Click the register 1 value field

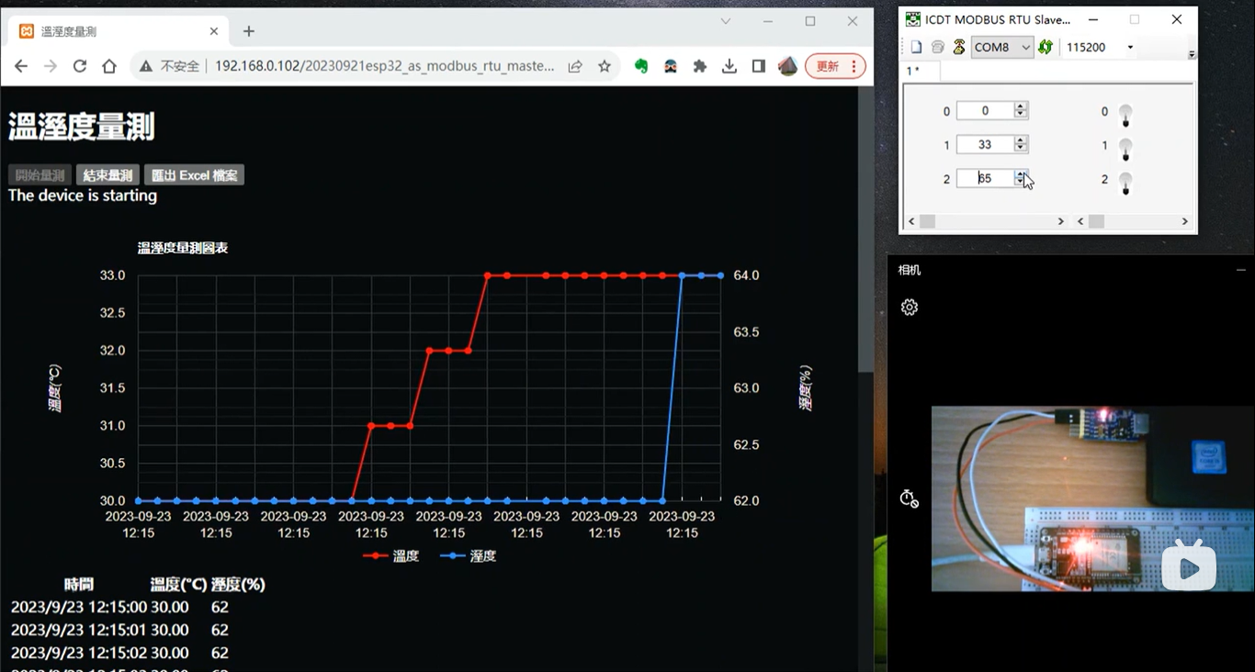point(984,144)
